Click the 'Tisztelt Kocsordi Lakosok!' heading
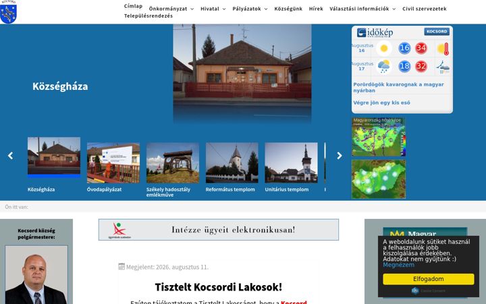Image resolution: width=486 pixels, height=304 pixels. 219,287
